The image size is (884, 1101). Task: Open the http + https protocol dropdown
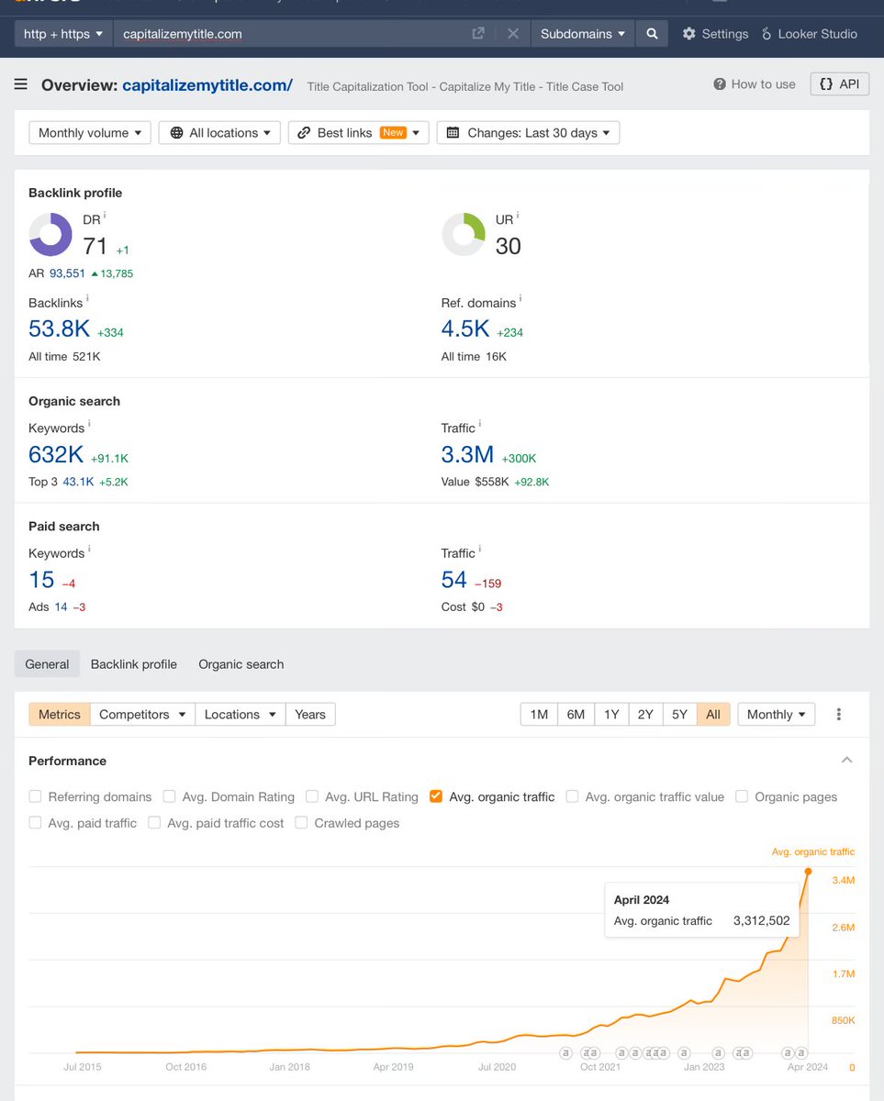[63, 34]
